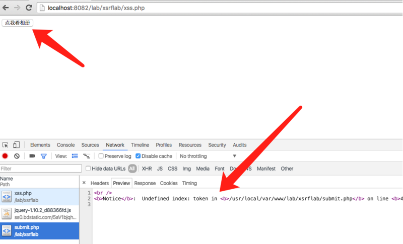
Task: Open the Resources tab
Action: (190, 145)
